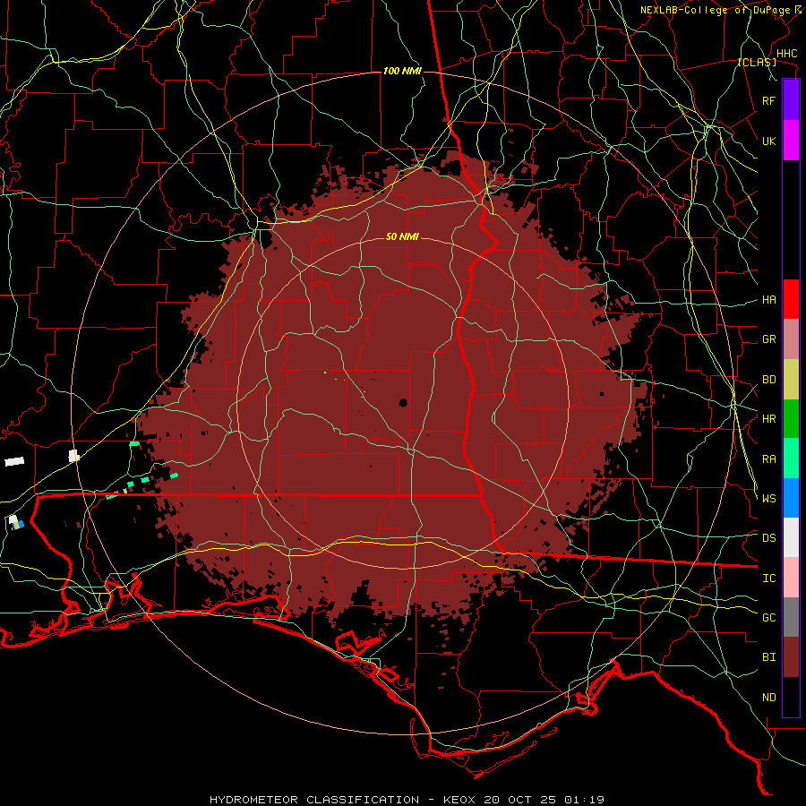Click the 01:19 time stamp

tap(584, 800)
